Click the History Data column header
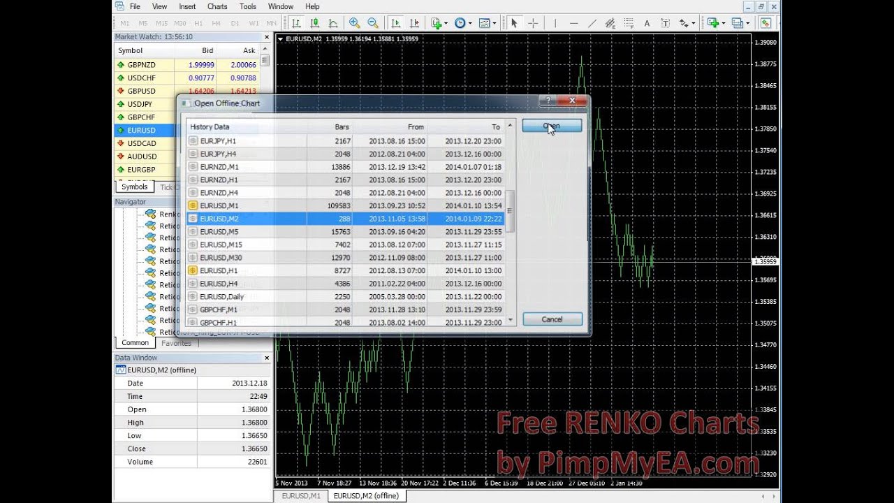Viewport: 894px width, 503px height. point(247,126)
